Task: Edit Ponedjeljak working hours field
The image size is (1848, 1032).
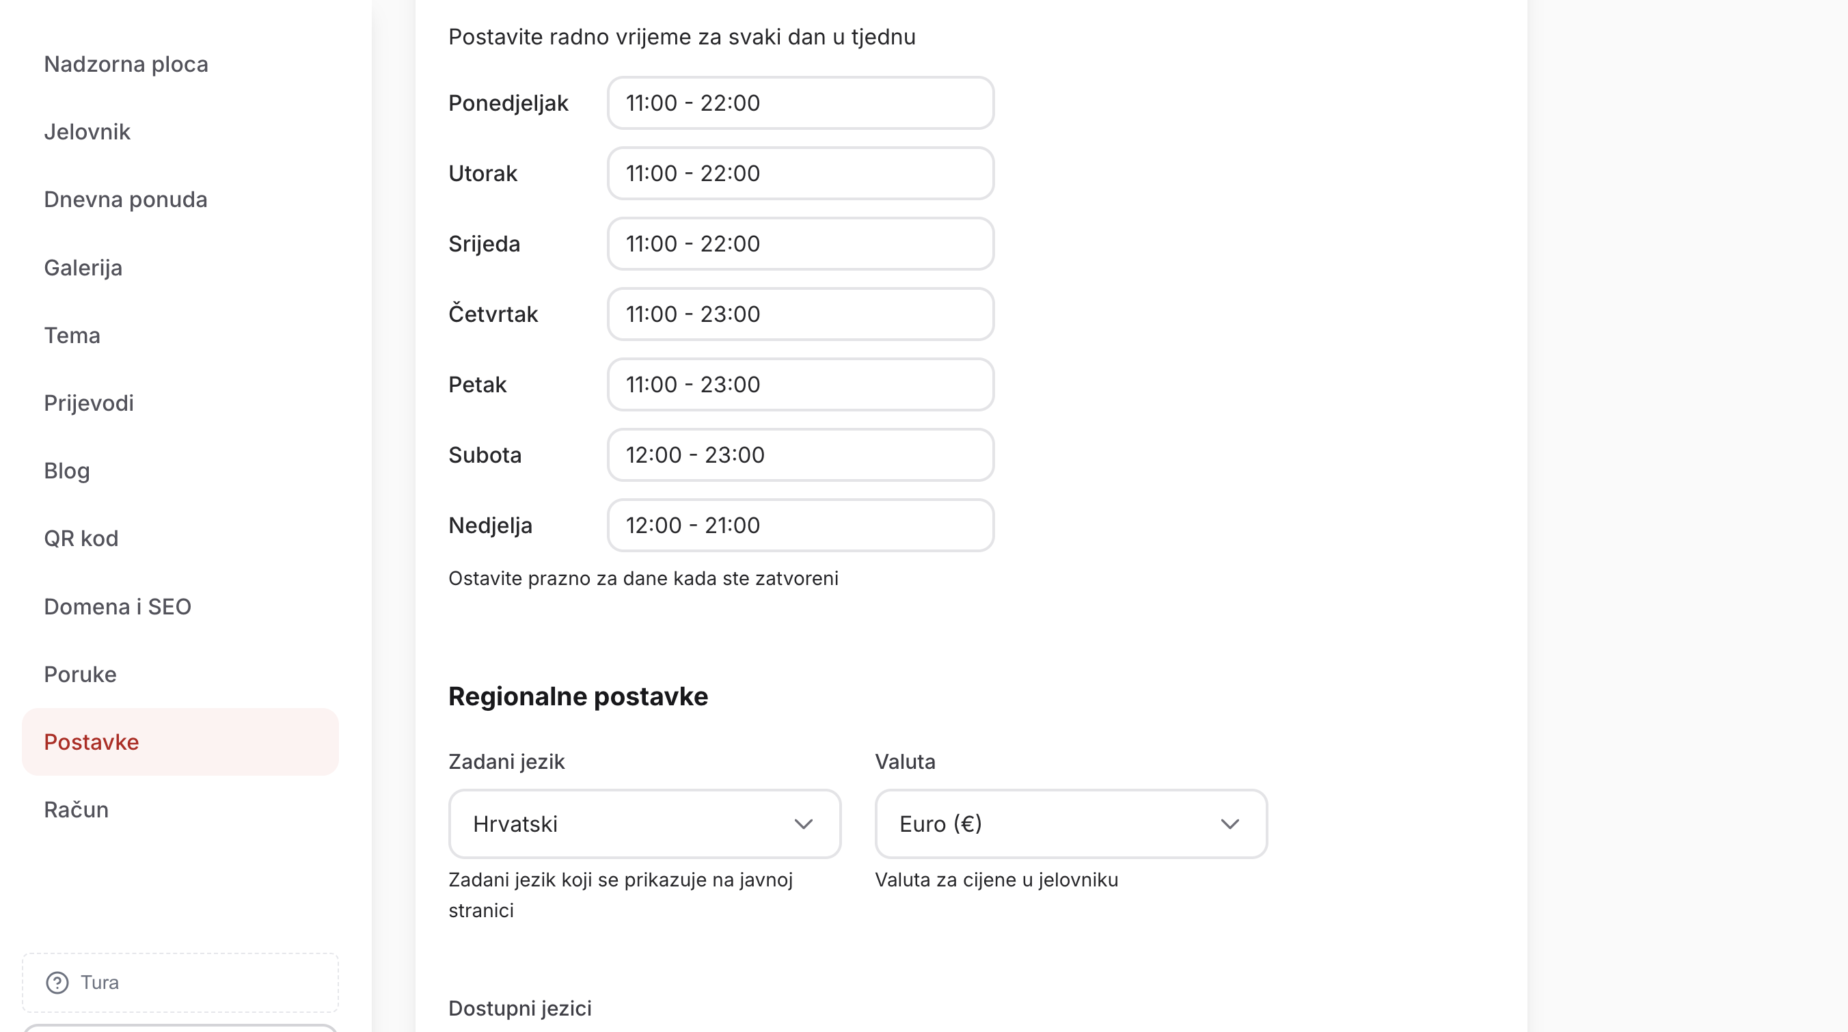Action: pos(800,103)
